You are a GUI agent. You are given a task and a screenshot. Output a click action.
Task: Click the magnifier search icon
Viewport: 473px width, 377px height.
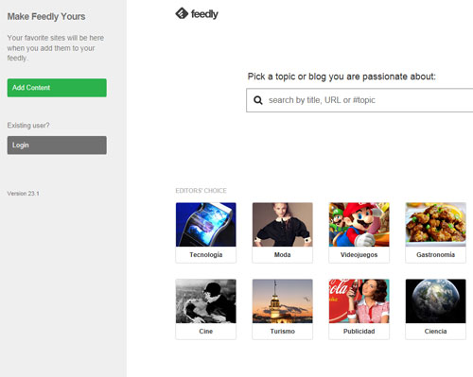pyautogui.click(x=258, y=100)
